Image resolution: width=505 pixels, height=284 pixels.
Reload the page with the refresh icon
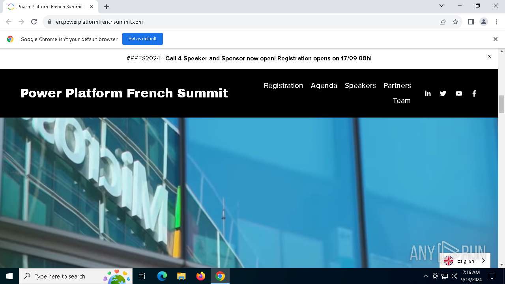click(34, 22)
